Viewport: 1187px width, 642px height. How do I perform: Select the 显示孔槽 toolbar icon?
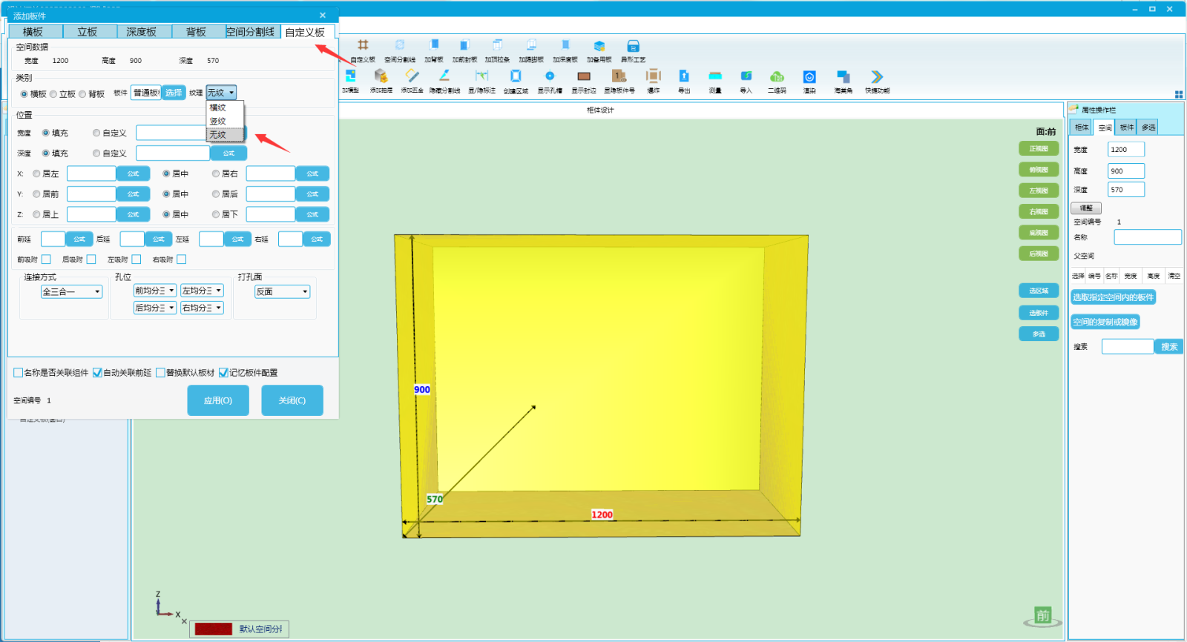point(550,76)
